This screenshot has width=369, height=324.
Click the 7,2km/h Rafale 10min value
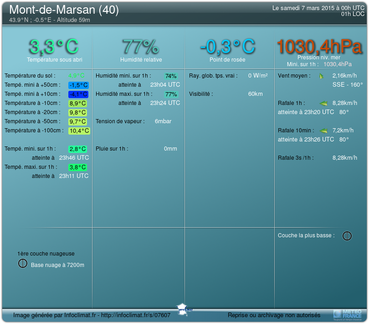(343, 131)
